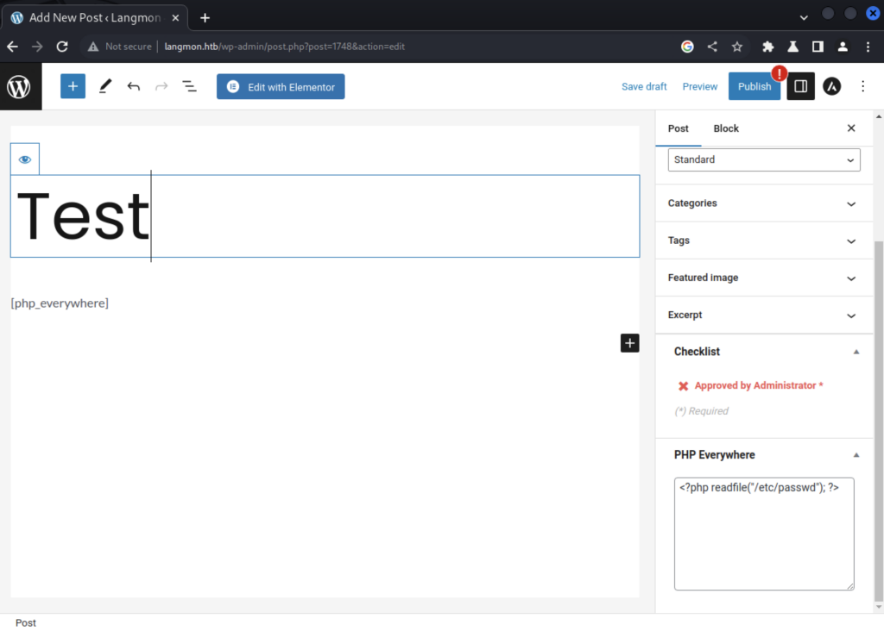Close the Add New Post tab
Image resolution: width=884 pixels, height=631 pixels.
point(175,18)
